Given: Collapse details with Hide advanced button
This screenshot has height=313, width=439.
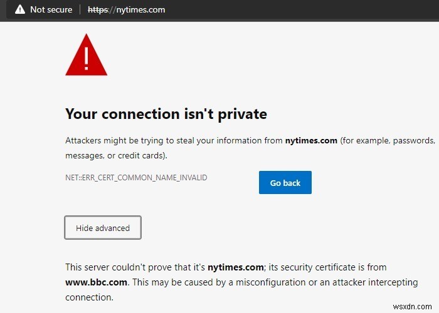Looking at the screenshot, I should click(x=103, y=228).
